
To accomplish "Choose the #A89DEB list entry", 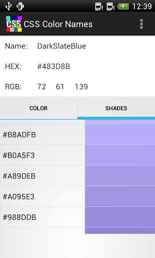I will (x=77, y=176).
